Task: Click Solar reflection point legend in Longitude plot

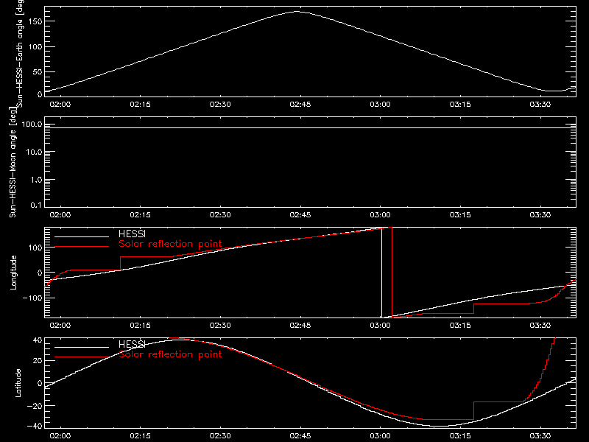Action: (170, 244)
